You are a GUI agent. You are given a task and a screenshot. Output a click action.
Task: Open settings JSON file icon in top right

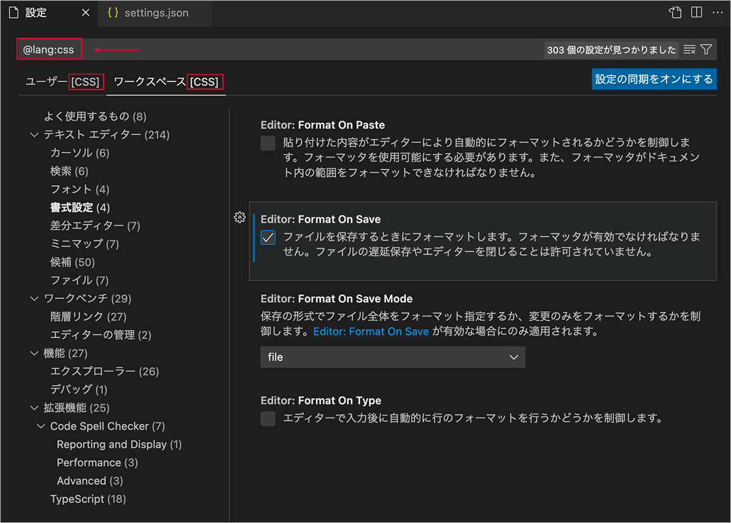674,13
